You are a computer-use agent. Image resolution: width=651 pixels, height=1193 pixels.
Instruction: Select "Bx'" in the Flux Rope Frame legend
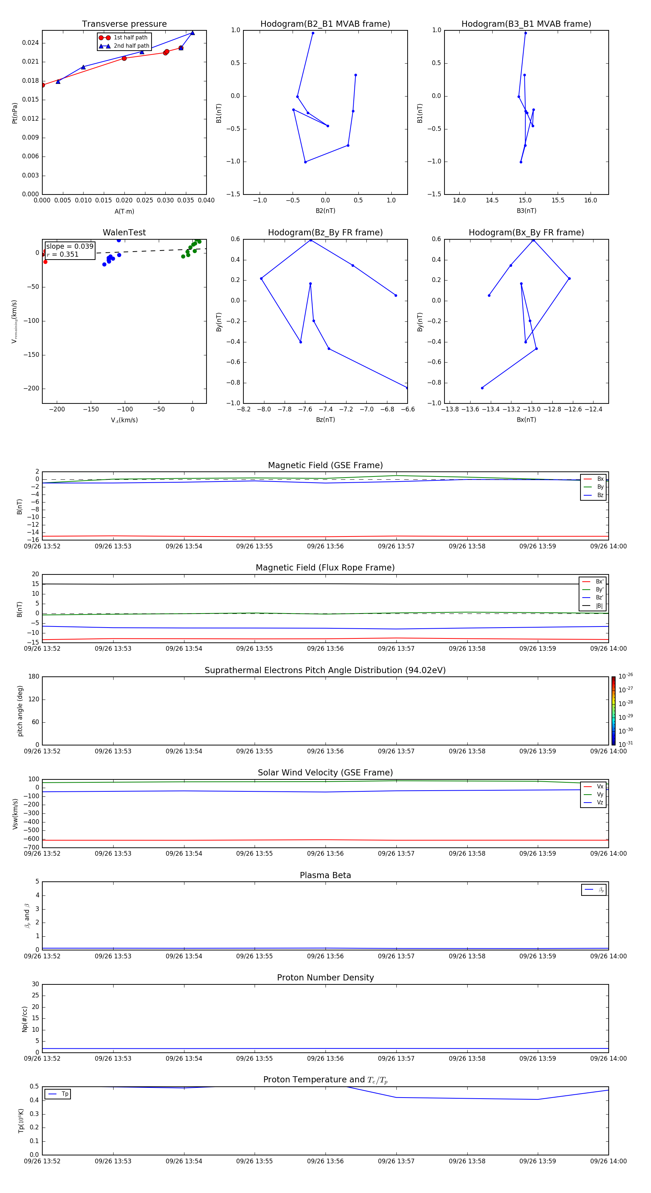coord(593,582)
